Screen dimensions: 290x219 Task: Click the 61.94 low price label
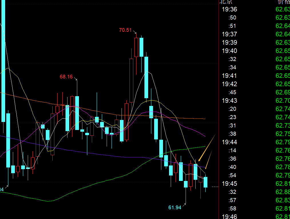(174, 208)
